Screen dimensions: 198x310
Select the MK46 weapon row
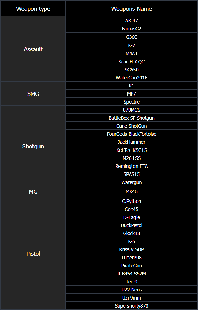click(x=131, y=191)
